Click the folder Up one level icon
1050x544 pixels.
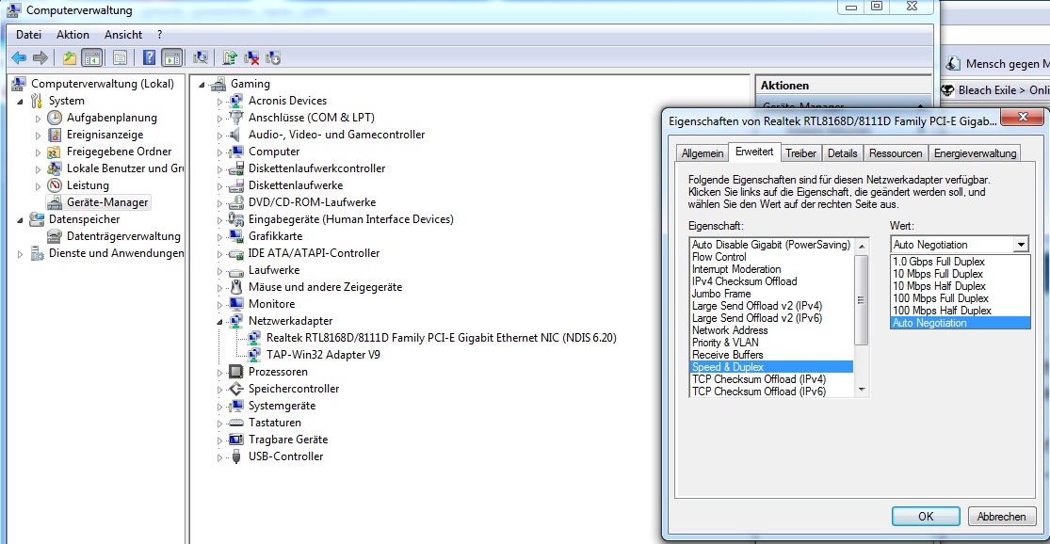coord(69,58)
